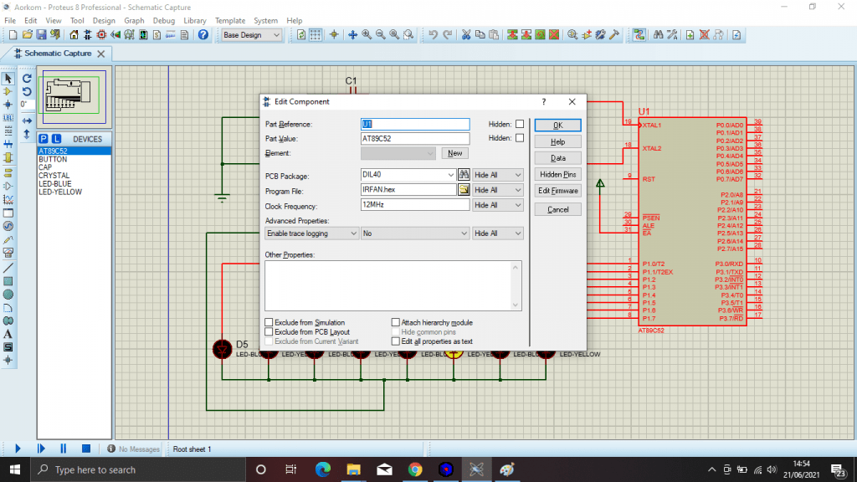
Task: Expand the Enable trace logging dropdown
Action: 352,233
